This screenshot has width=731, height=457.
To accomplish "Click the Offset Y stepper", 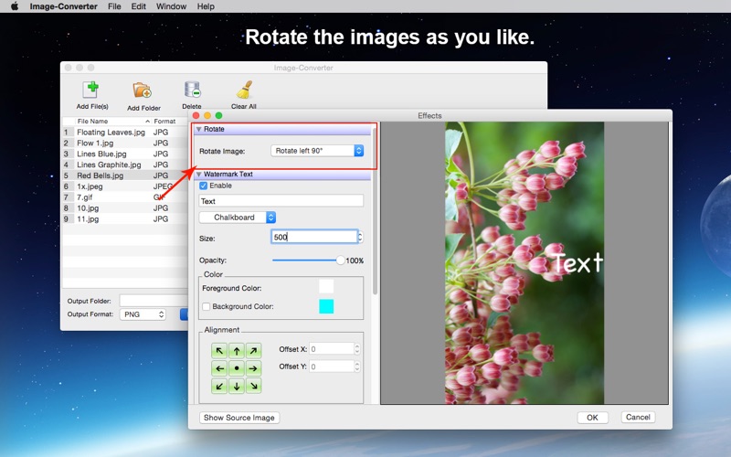I will coord(357,367).
